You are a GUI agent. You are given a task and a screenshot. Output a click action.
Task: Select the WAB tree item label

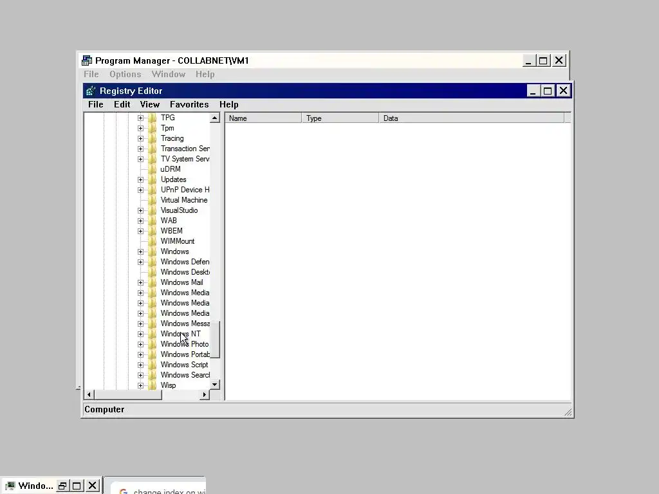tap(169, 221)
